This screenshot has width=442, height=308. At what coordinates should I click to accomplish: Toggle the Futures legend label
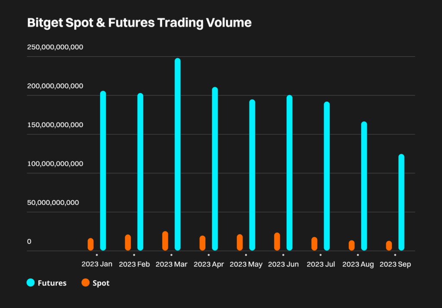52,283
